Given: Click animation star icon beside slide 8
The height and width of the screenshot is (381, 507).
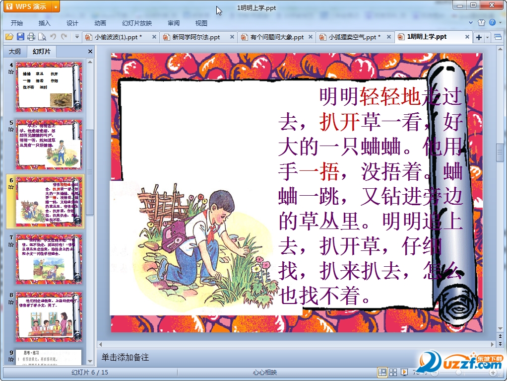Looking at the screenshot, I should [11, 302].
